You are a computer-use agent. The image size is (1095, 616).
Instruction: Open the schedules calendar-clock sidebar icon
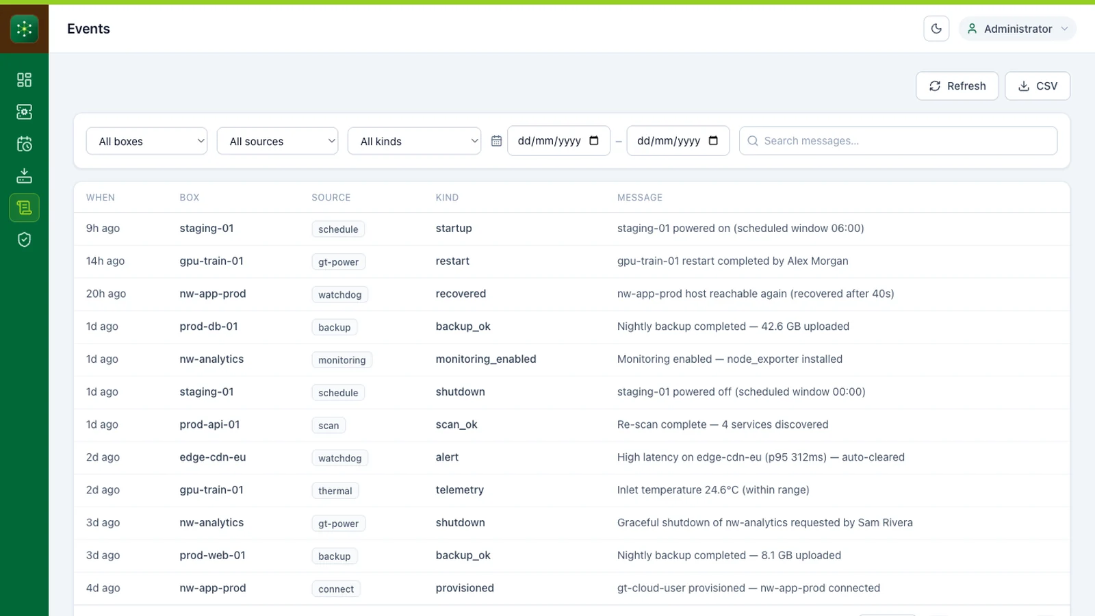point(24,144)
